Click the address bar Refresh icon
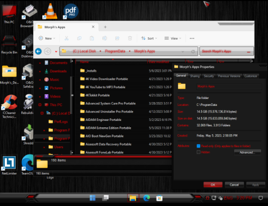The width and height of the screenshot is (268, 206). (x=193, y=51)
